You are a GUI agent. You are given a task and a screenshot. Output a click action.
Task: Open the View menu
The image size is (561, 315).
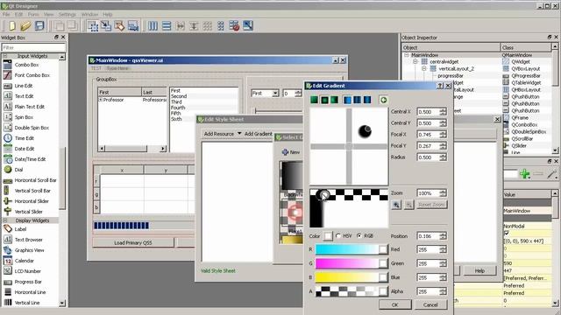(49, 14)
